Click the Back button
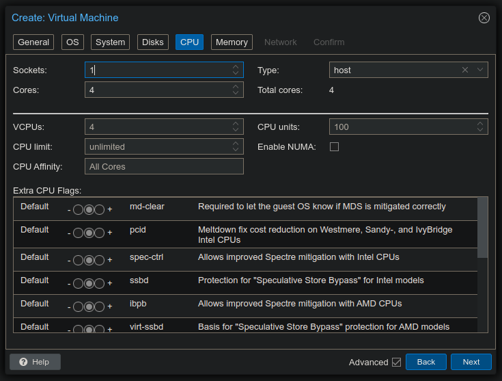Viewport: 502px width, 381px height. pyautogui.click(x=426, y=362)
